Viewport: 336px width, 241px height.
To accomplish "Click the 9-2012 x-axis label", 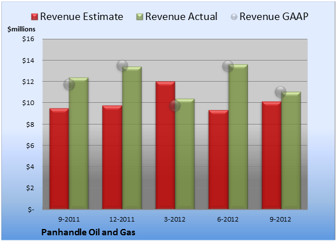I will click(x=281, y=219).
